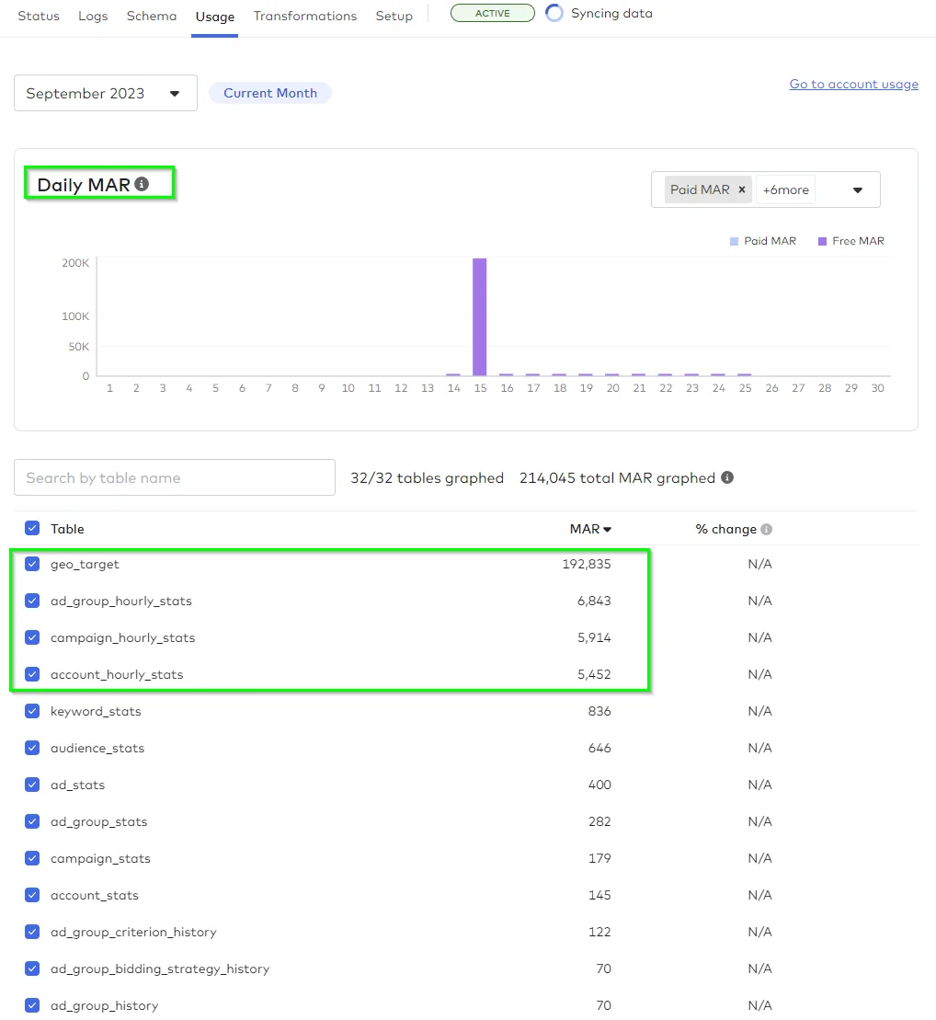Screen dimensions: 936x1020
Task: Open the Transformations tab
Action: click(x=304, y=16)
